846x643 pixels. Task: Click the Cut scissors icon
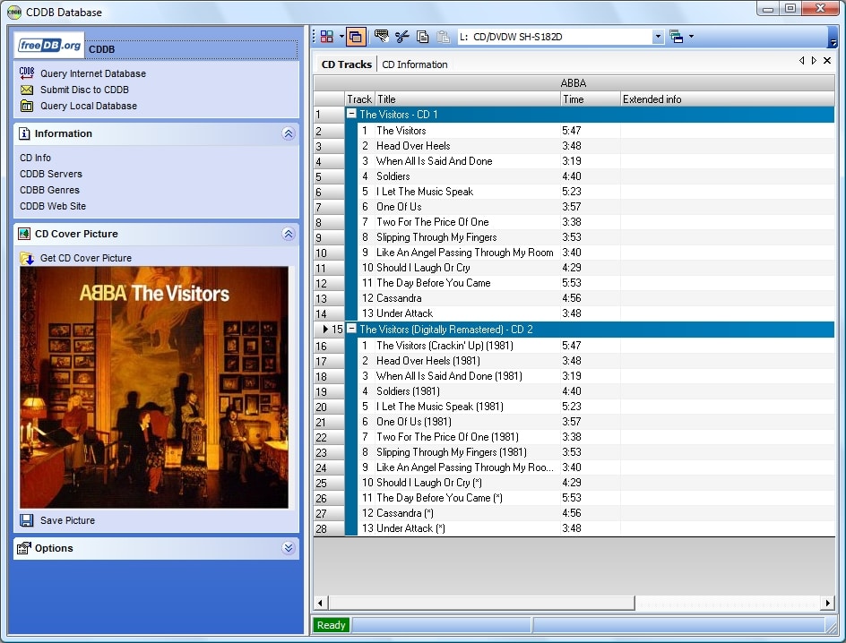coord(402,36)
